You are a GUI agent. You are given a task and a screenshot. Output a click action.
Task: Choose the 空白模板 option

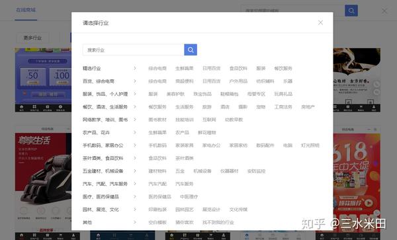(157, 222)
